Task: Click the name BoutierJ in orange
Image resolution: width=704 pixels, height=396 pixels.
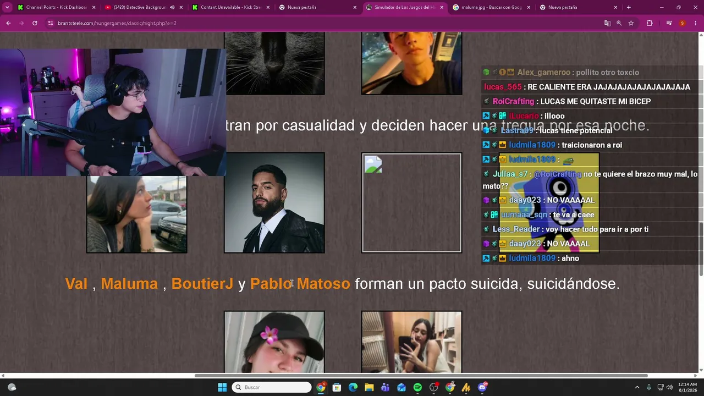Action: point(202,284)
